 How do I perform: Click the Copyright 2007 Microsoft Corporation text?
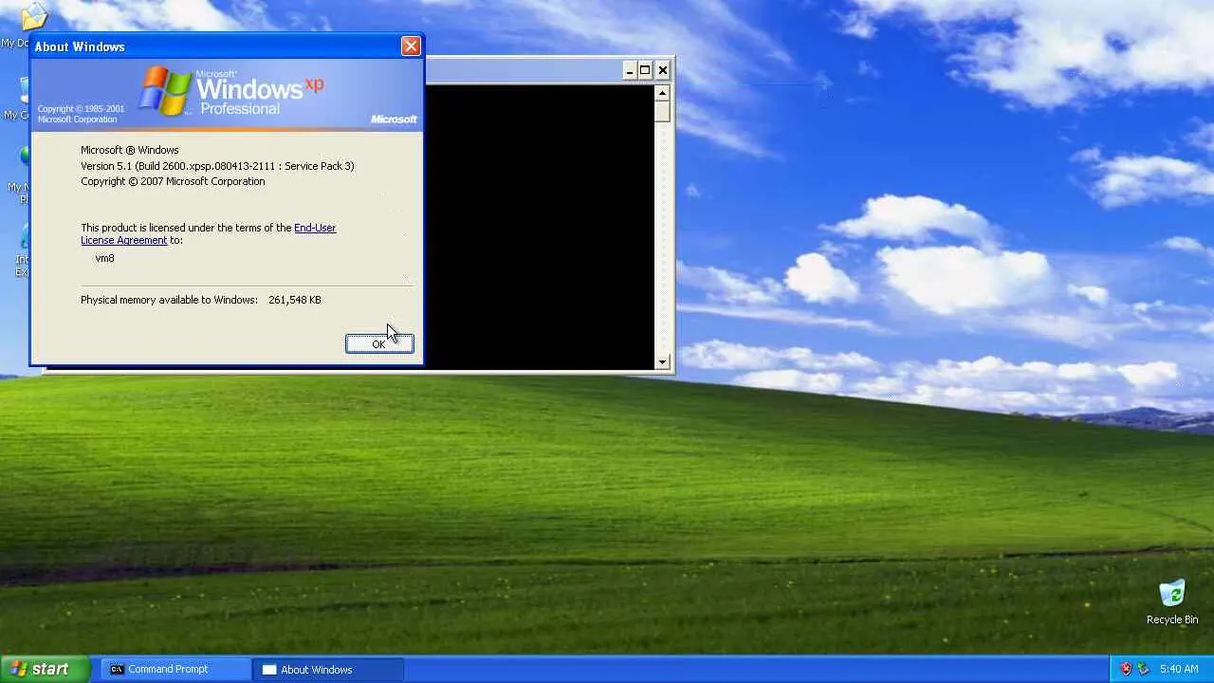(173, 181)
